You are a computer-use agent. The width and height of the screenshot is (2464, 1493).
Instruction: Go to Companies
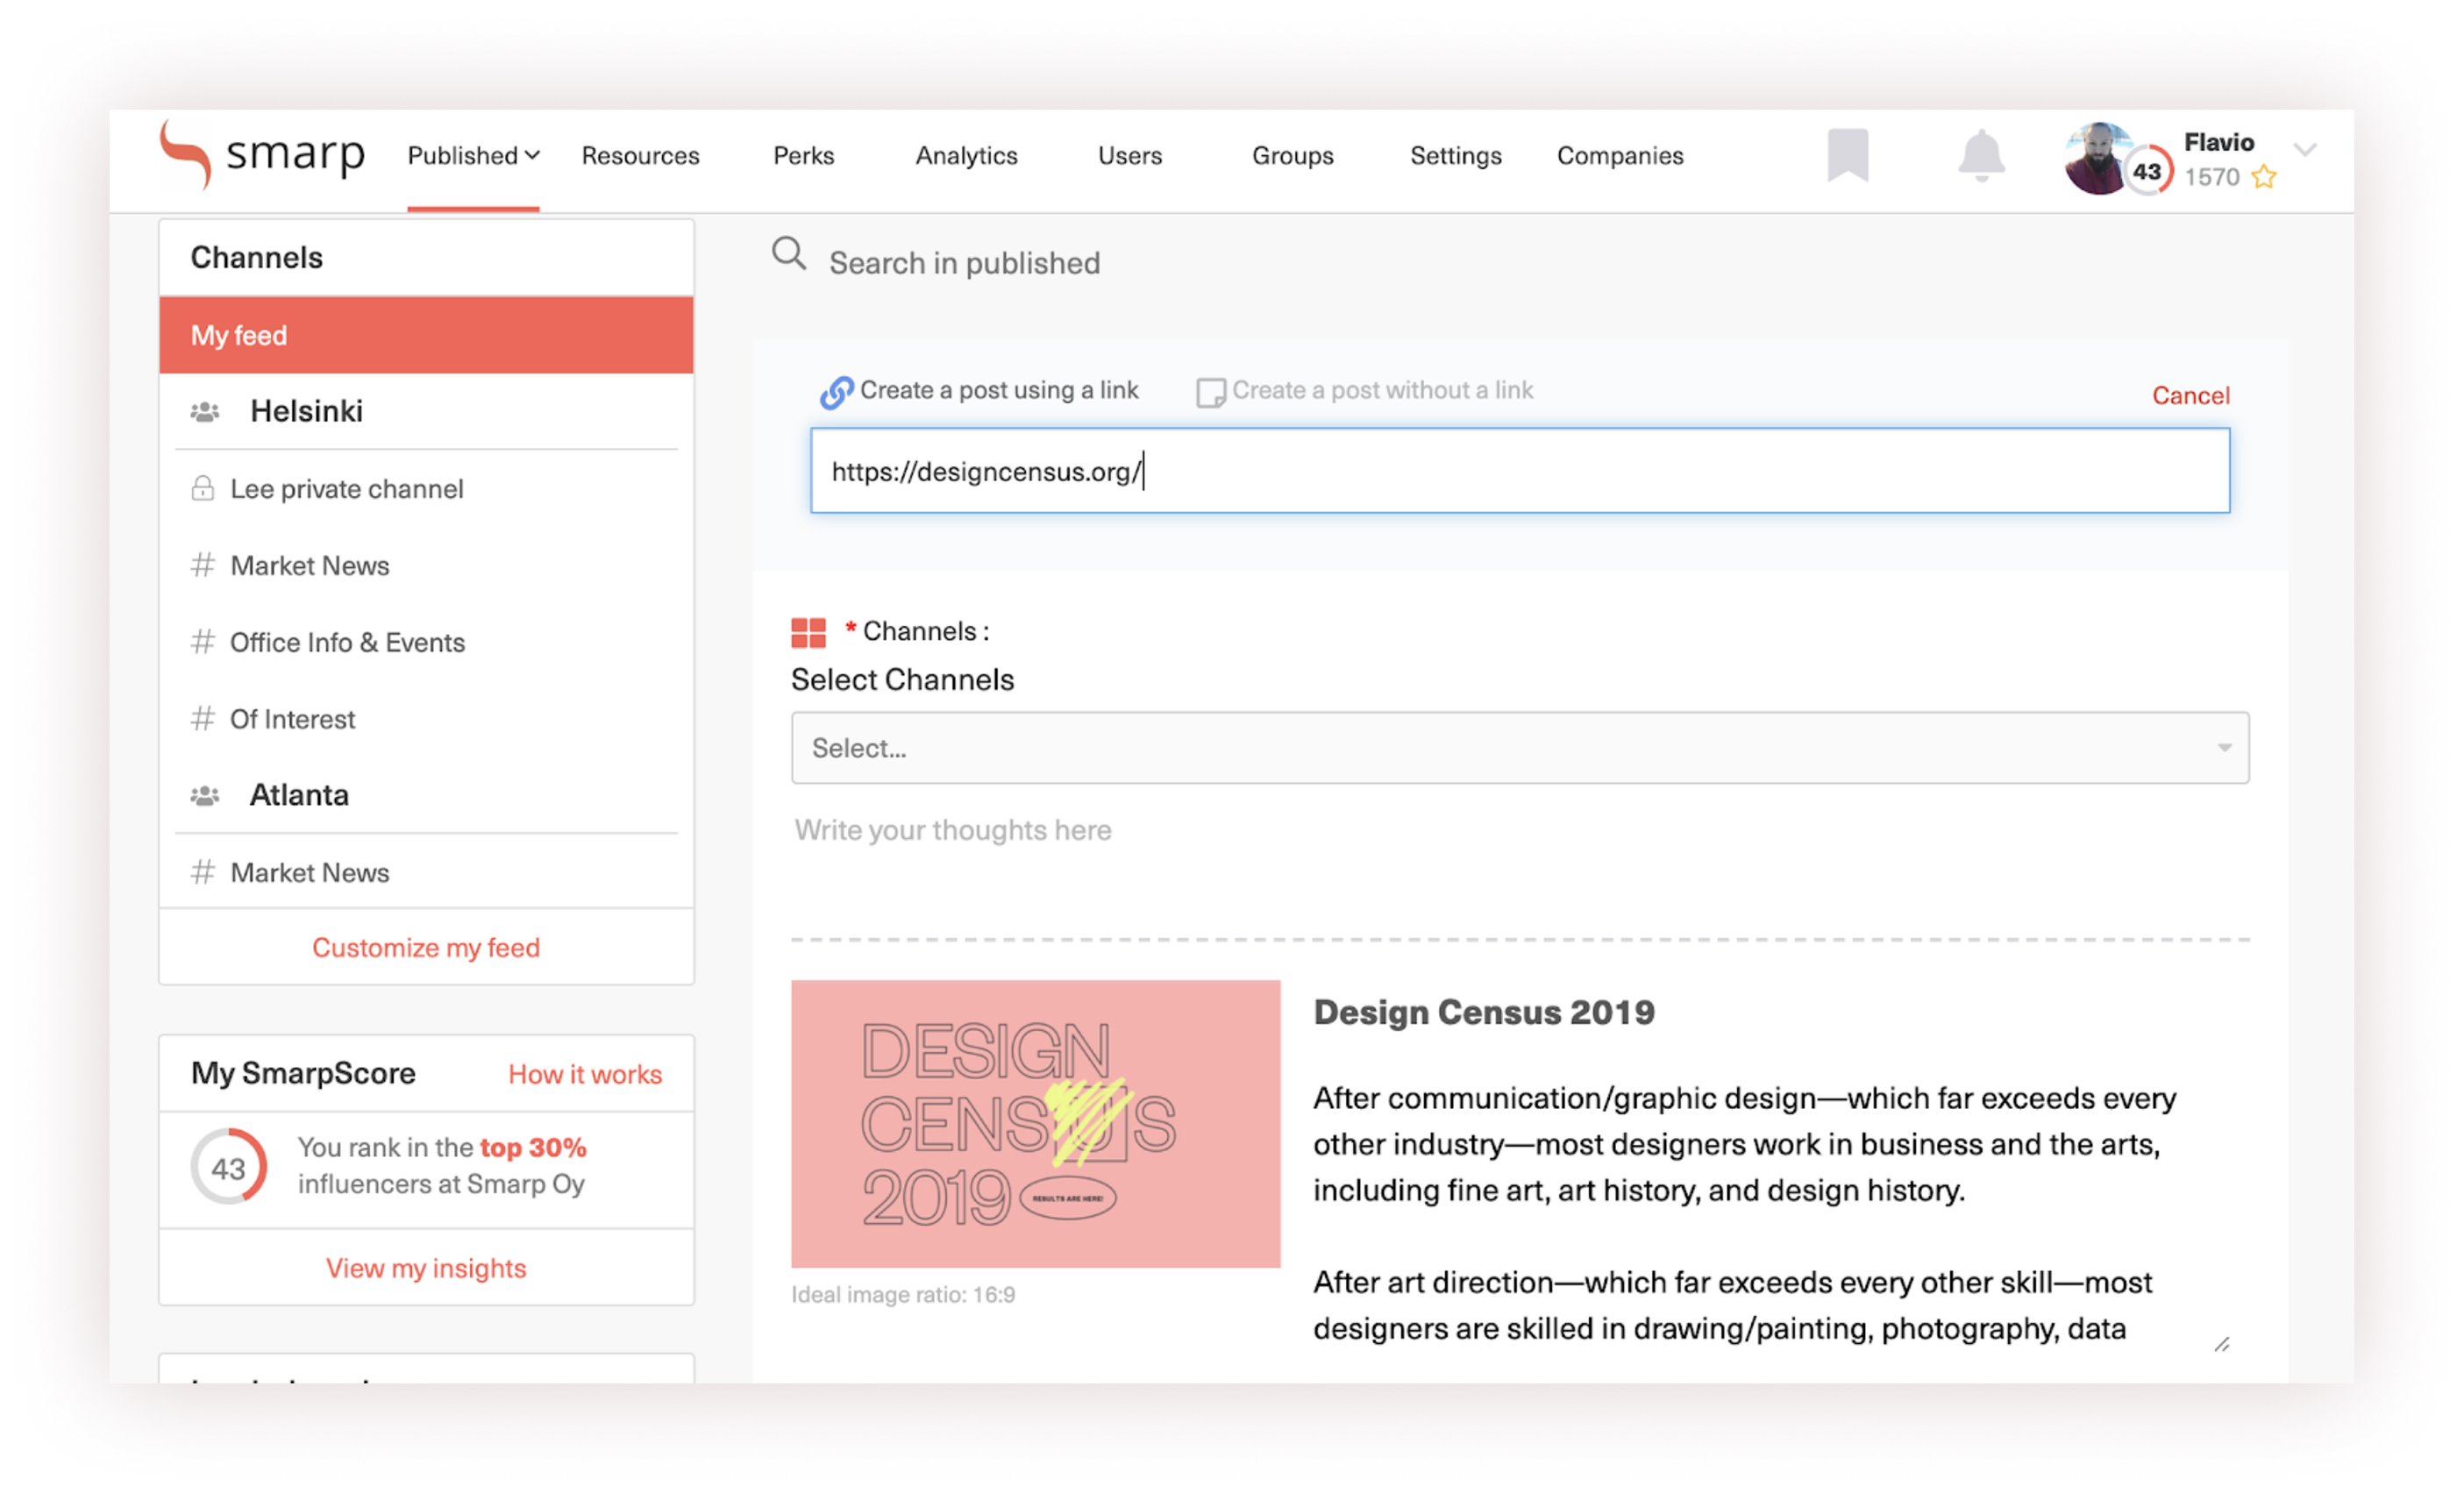[1620, 156]
